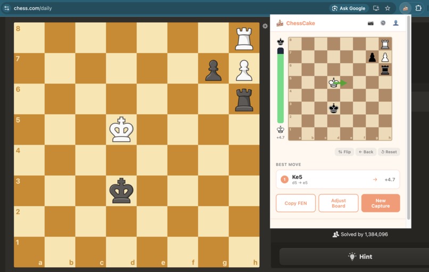Open site information icon left of URL
This screenshot has width=429, height=272.
(x=6, y=8)
